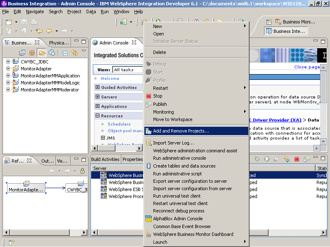The width and height of the screenshot is (330, 247).
Task: Open the Navigate menu
Action: coord(35,12)
